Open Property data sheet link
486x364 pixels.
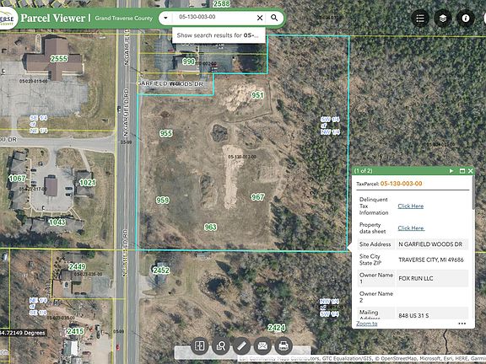click(x=411, y=228)
